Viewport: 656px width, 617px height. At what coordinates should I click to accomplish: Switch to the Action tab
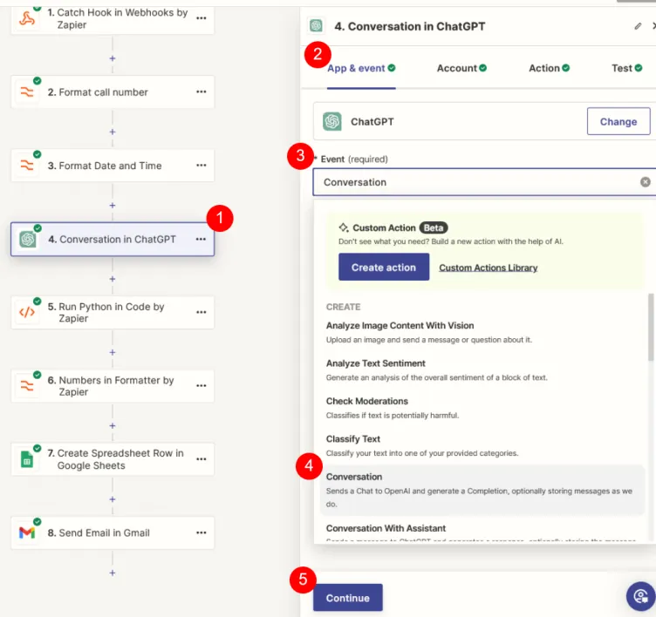[x=549, y=68]
